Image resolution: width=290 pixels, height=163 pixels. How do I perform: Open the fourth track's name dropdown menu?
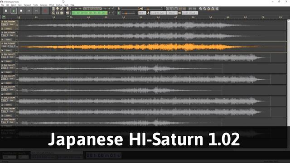pyautogui.click(x=9, y=54)
